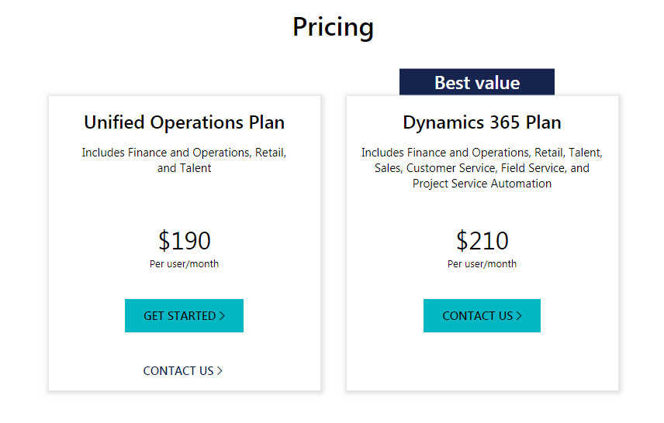Click the Project Service Automation text line
Viewport: 664px width, 423px height.
coord(482,184)
